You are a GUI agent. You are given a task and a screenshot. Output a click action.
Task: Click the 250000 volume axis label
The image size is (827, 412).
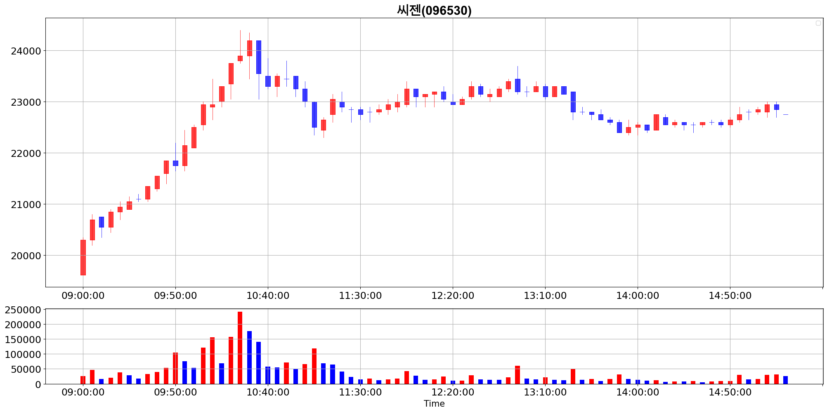23,310
